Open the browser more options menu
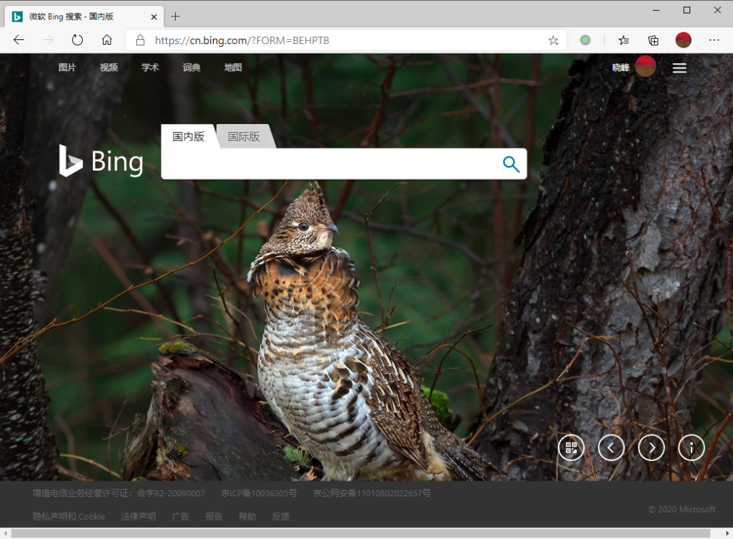Viewport: 733px width, 539px height. tap(714, 40)
